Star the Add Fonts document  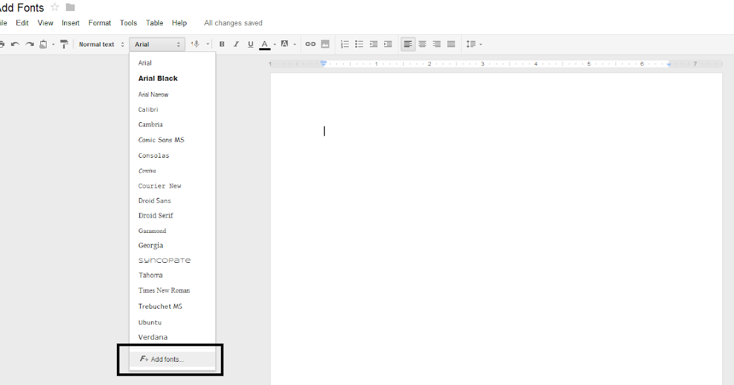coord(55,7)
